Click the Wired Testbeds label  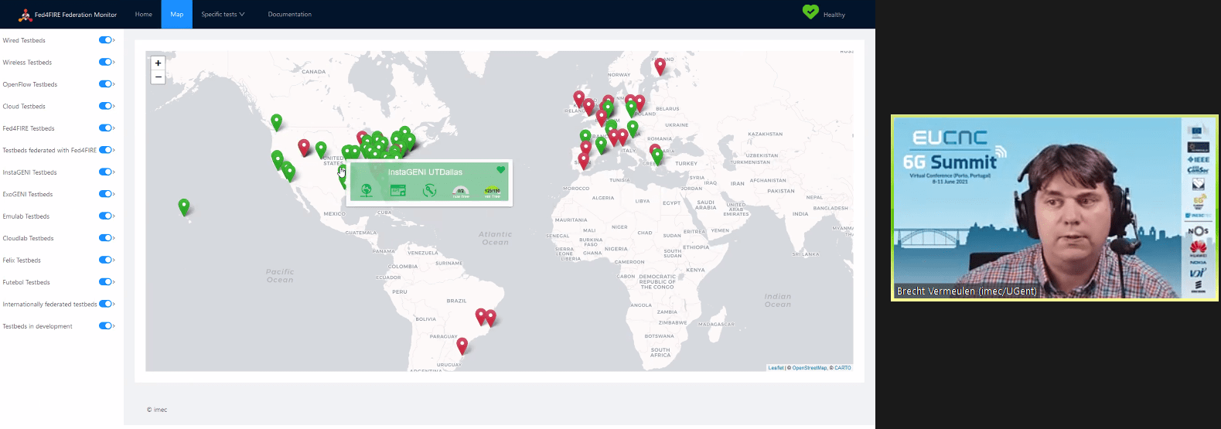pos(24,40)
